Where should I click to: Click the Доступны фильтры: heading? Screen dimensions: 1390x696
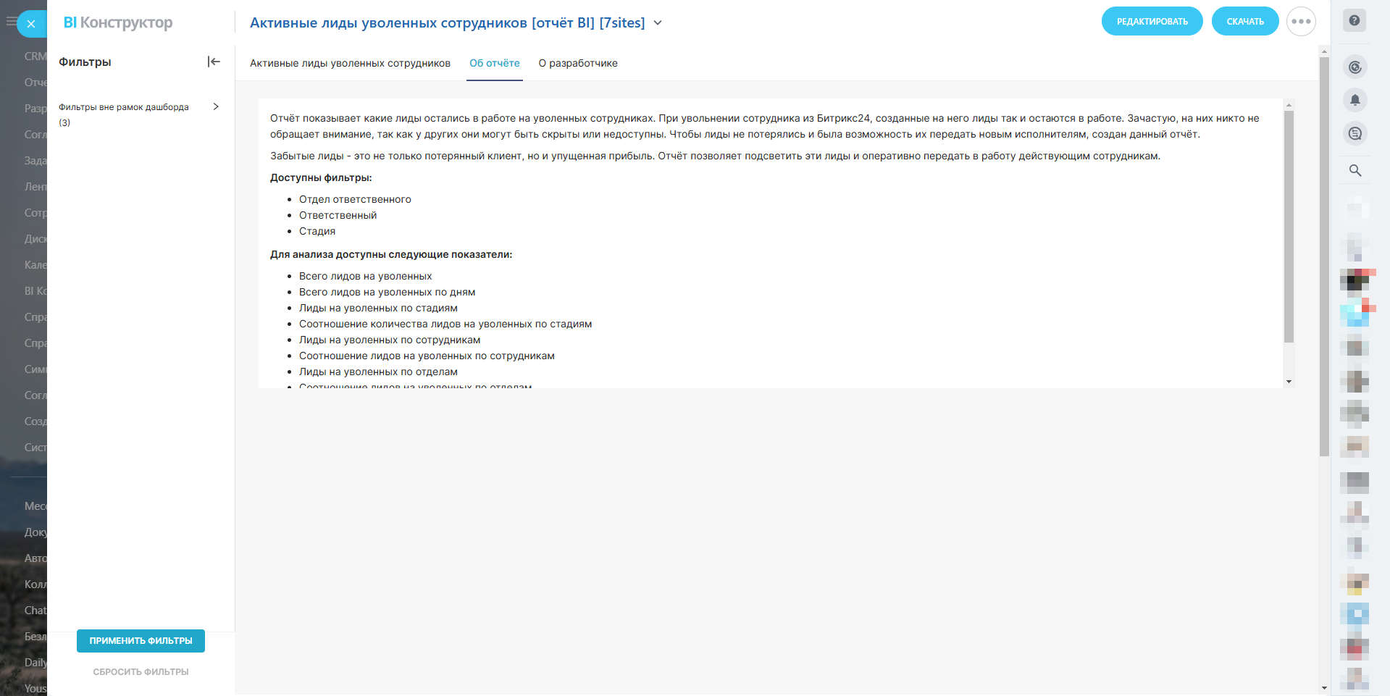[x=321, y=177]
